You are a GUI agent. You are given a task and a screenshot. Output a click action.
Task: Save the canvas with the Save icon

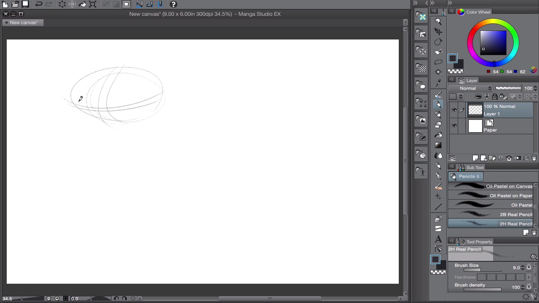point(25,4)
